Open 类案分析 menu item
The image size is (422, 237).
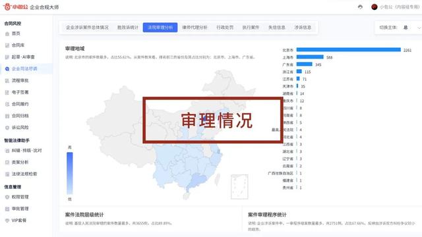click(20, 162)
